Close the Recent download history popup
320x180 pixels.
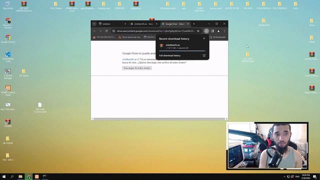point(204,38)
